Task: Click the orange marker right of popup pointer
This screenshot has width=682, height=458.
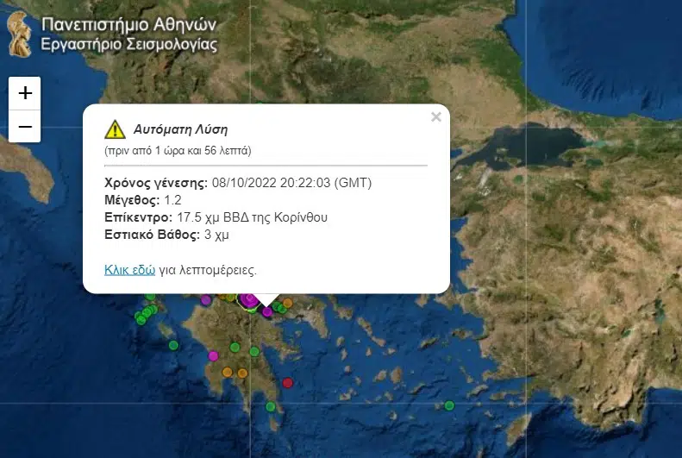Action: 288,302
